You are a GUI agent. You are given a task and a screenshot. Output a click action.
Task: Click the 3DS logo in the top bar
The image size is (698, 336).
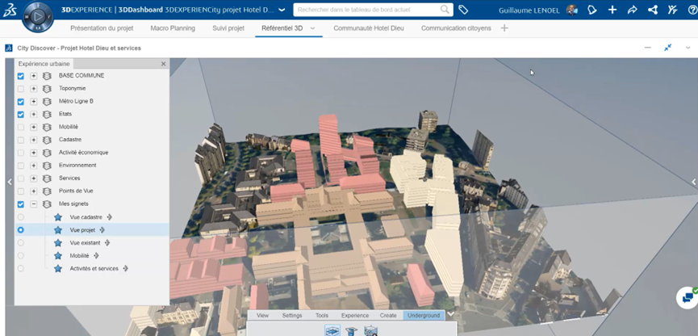click(10, 10)
